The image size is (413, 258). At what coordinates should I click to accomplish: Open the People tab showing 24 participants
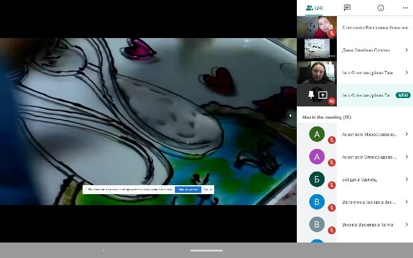coord(314,8)
